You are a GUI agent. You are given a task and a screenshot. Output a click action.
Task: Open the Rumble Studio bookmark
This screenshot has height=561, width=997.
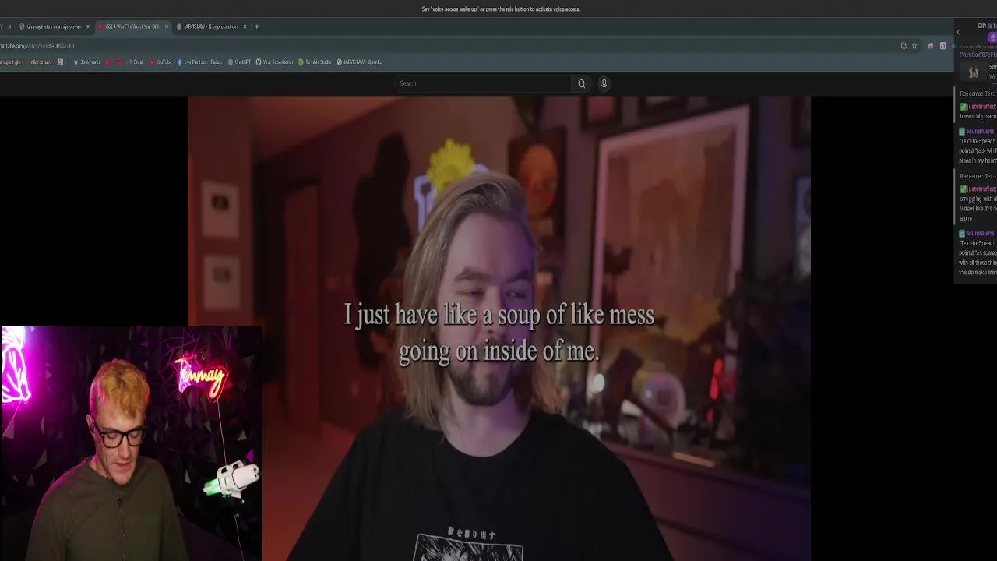pyautogui.click(x=315, y=62)
